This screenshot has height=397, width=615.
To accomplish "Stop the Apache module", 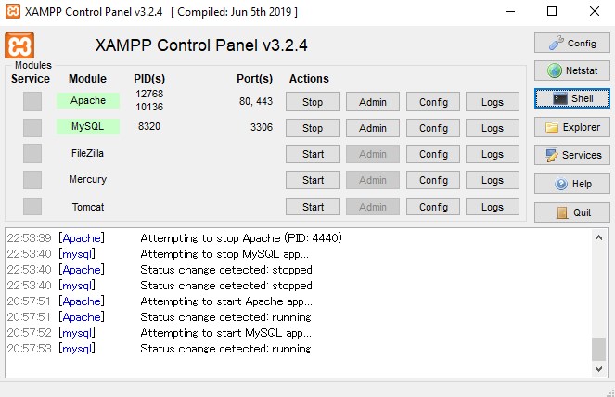I will [x=313, y=102].
